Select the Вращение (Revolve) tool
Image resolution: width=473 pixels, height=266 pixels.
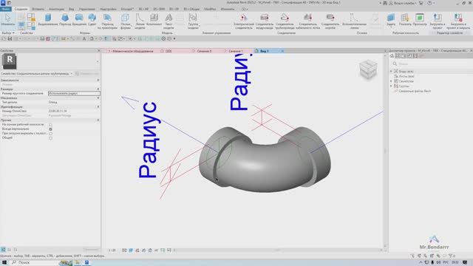point(79,20)
